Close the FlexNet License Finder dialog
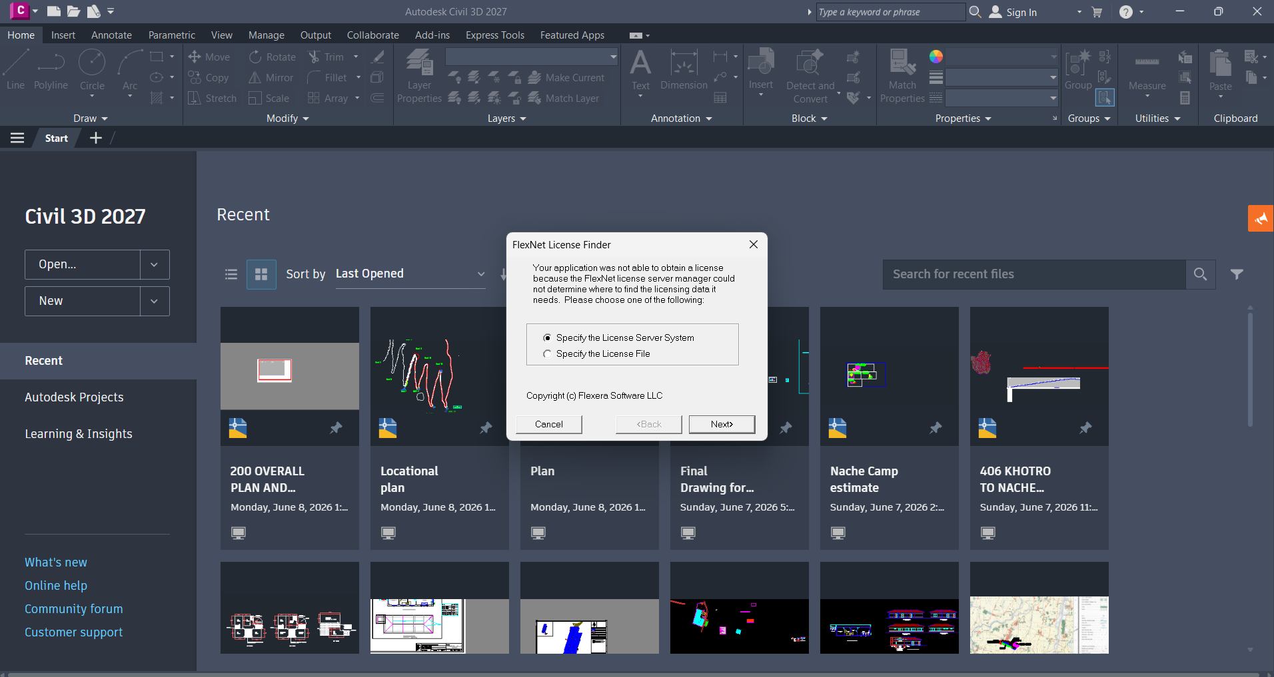This screenshot has width=1274, height=677. [754, 244]
